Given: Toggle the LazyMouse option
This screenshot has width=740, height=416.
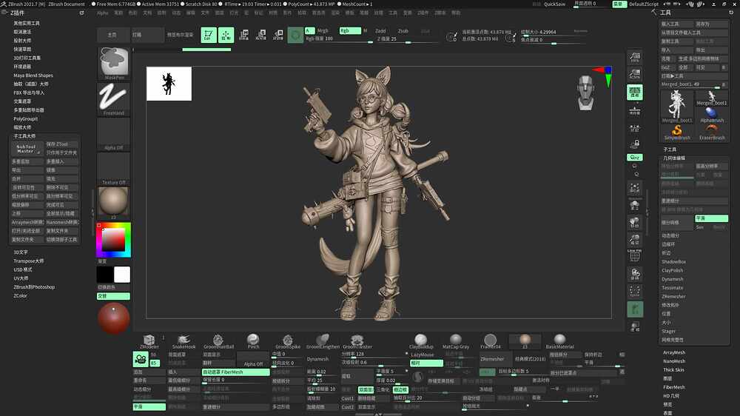Looking at the screenshot, I should pyautogui.click(x=423, y=355).
